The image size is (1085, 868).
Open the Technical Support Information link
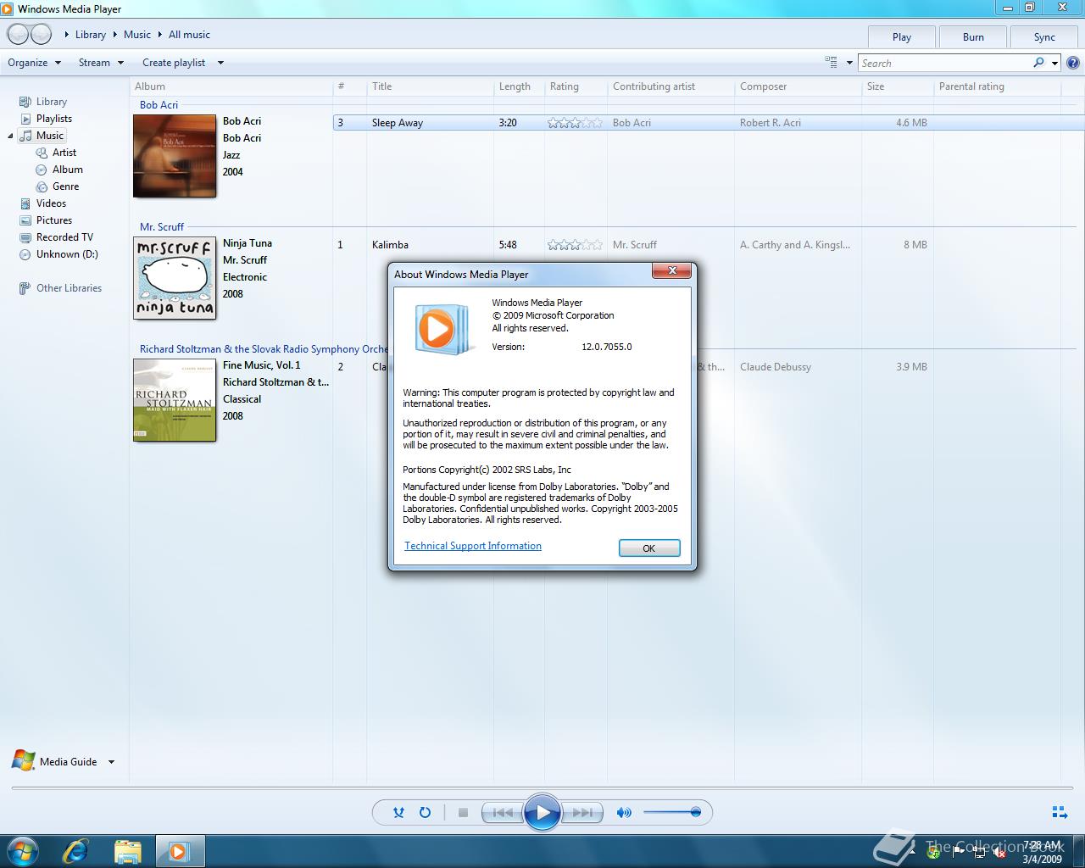tap(473, 546)
